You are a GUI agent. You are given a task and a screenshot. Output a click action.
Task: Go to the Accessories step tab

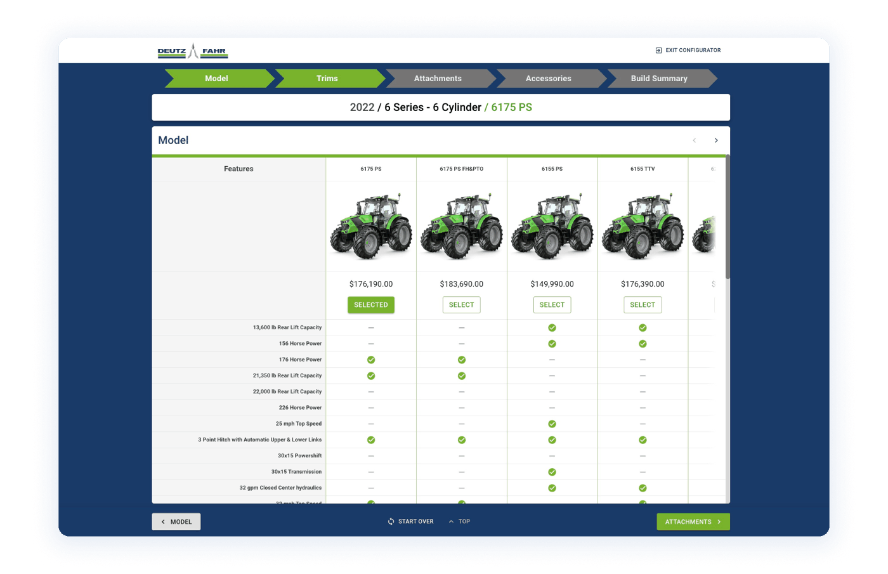(551, 79)
